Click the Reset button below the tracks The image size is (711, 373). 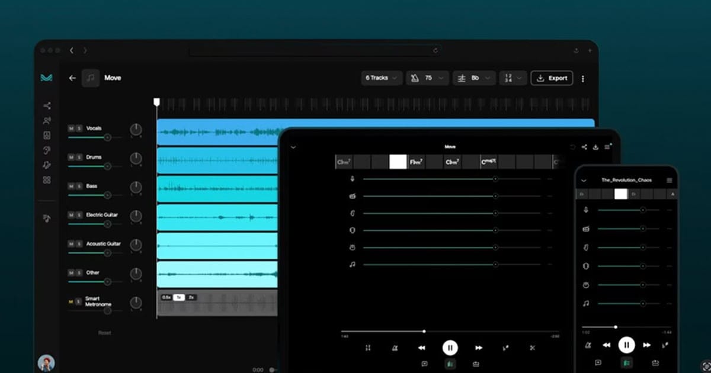point(104,333)
